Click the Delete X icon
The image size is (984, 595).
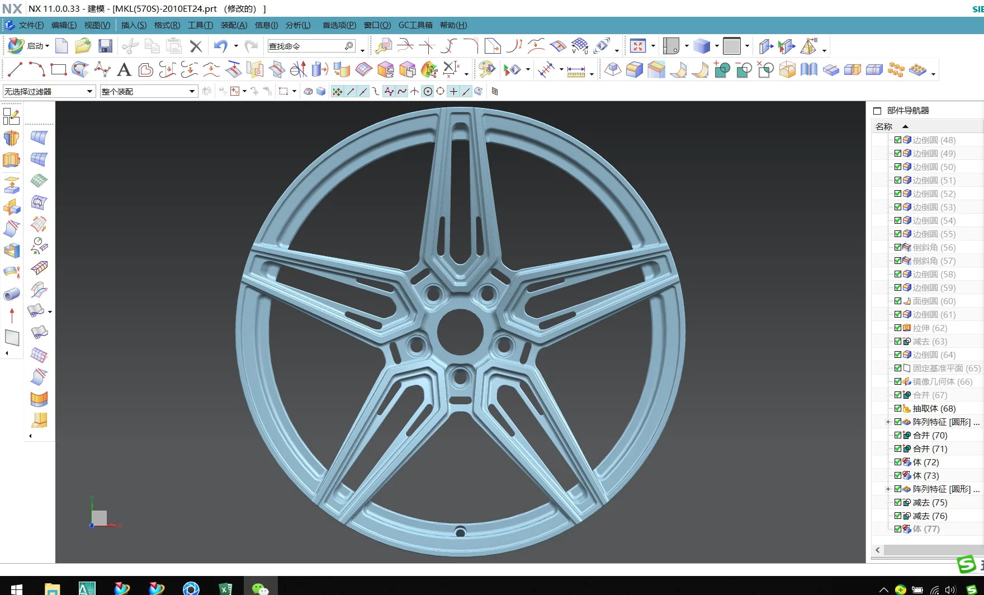(x=196, y=46)
